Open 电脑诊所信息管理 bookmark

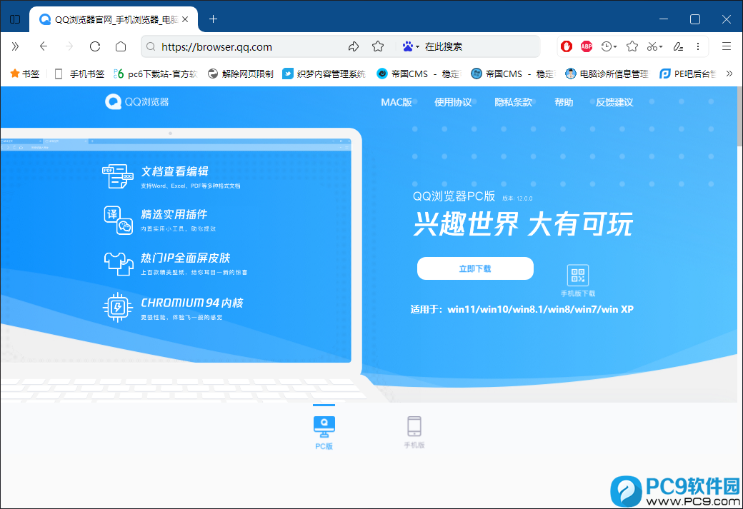point(607,74)
